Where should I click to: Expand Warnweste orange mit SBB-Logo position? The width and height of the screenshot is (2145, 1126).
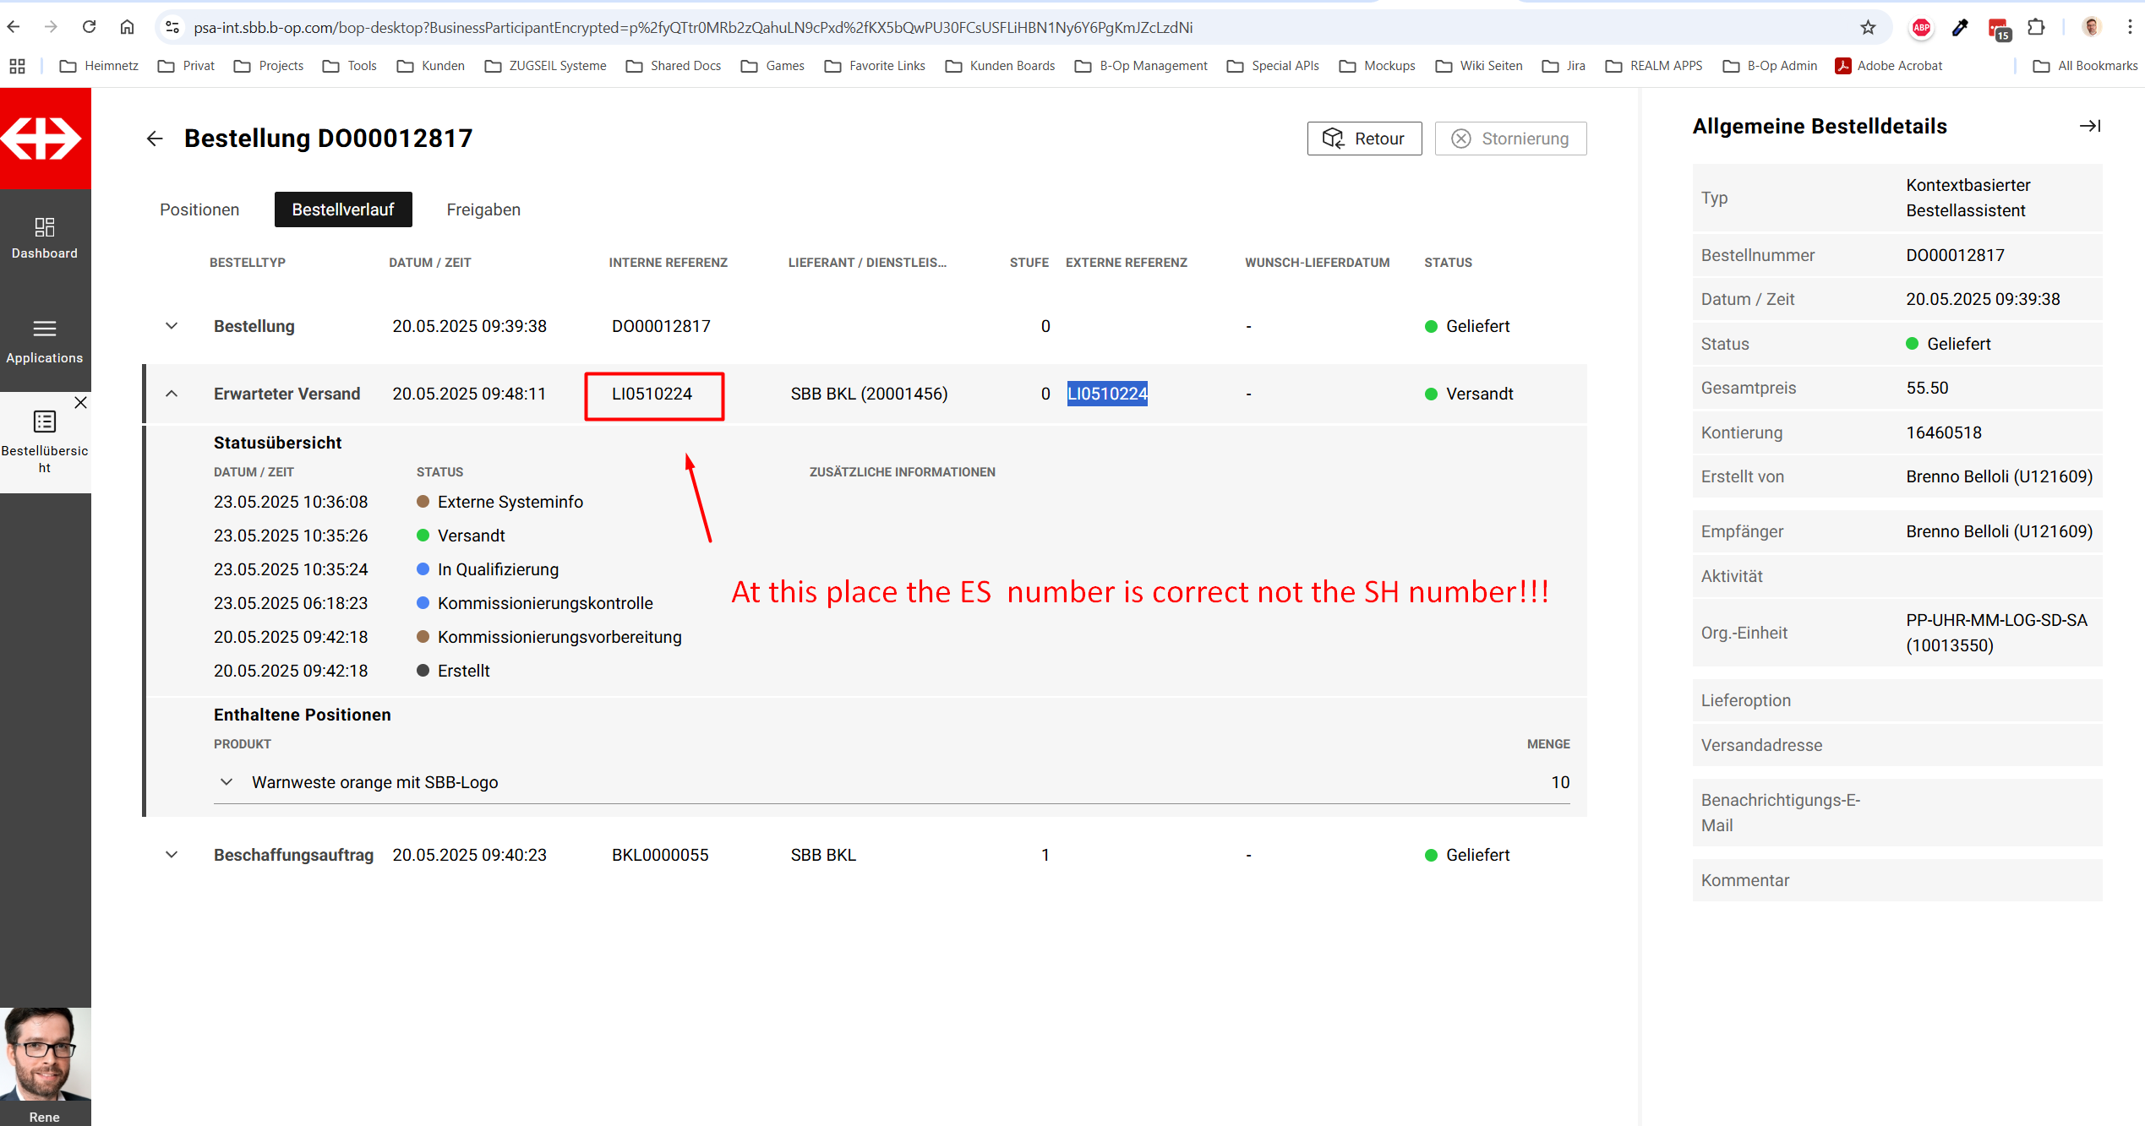pos(227,782)
